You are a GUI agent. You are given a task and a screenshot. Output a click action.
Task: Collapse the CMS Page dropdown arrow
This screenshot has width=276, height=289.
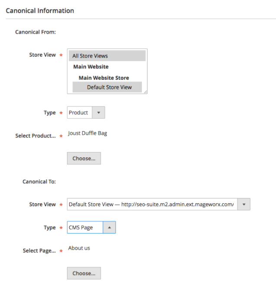click(x=109, y=227)
